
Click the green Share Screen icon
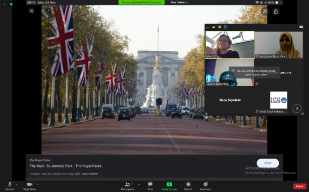[x=169, y=184]
